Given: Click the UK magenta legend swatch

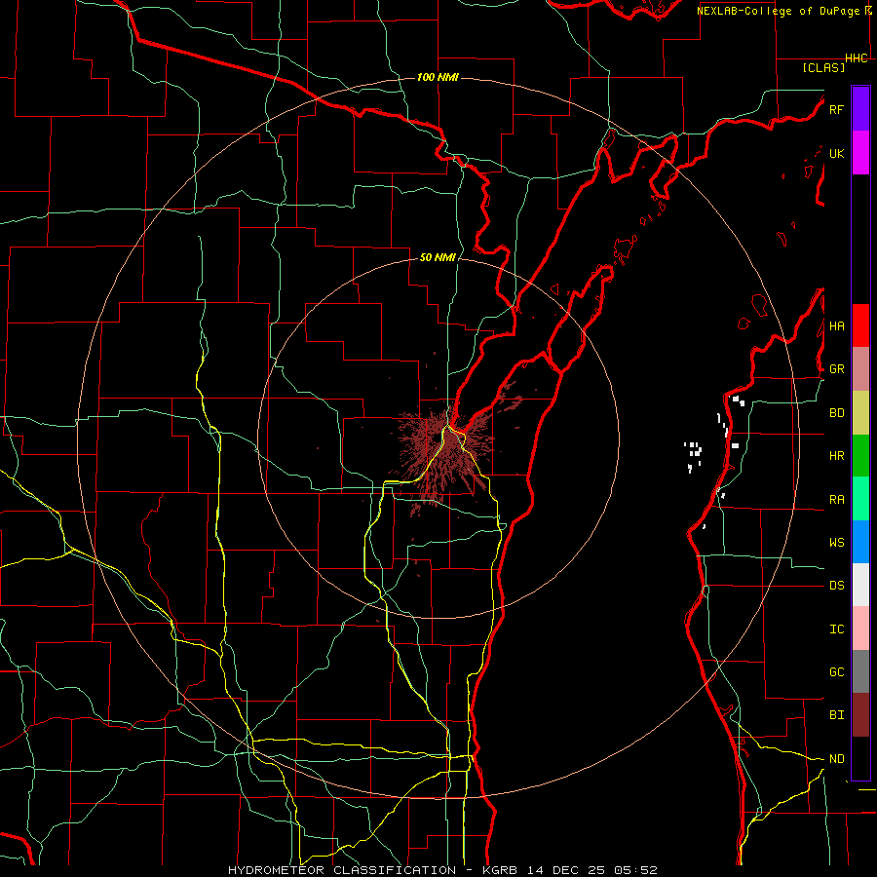Looking at the screenshot, I should pyautogui.click(x=860, y=153).
